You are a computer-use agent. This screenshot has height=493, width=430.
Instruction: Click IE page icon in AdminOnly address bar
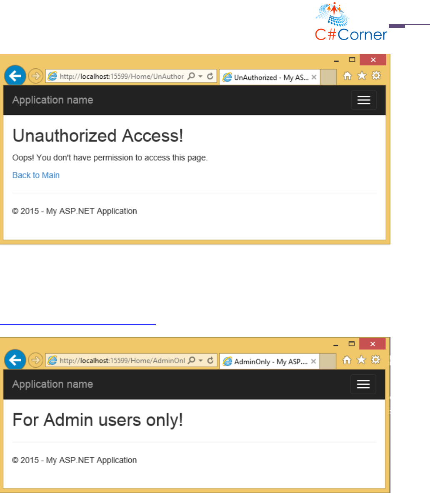52,360
